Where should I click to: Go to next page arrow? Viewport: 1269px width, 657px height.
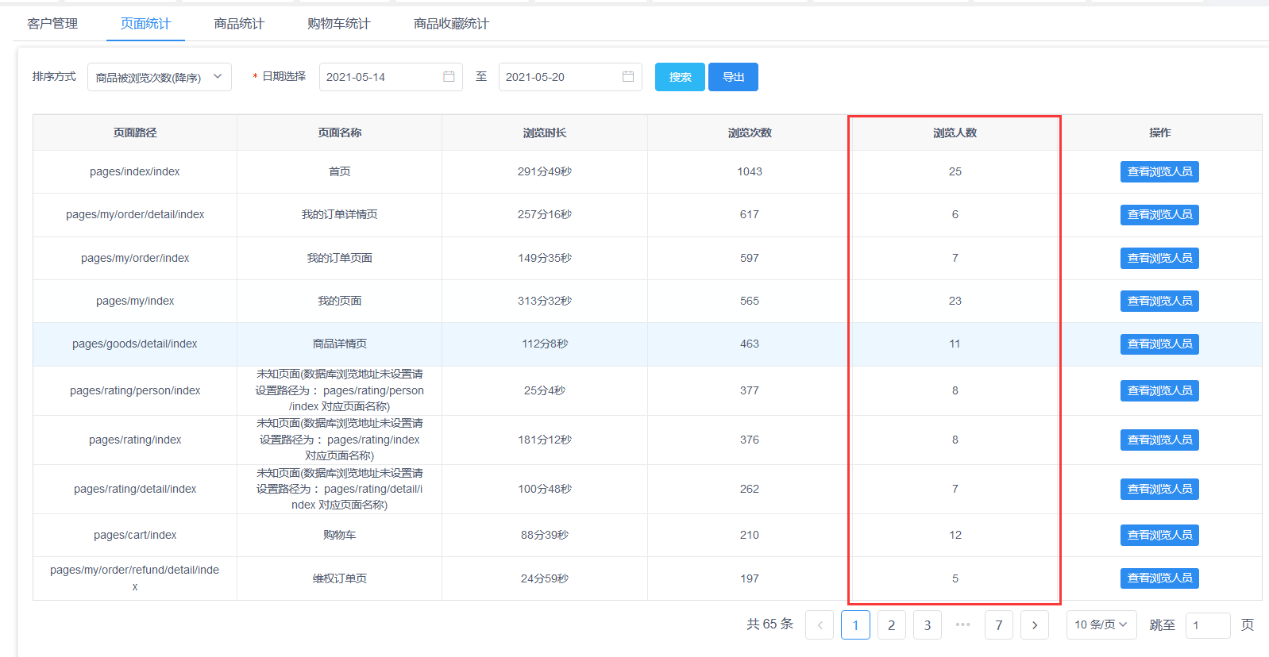coord(1034,625)
